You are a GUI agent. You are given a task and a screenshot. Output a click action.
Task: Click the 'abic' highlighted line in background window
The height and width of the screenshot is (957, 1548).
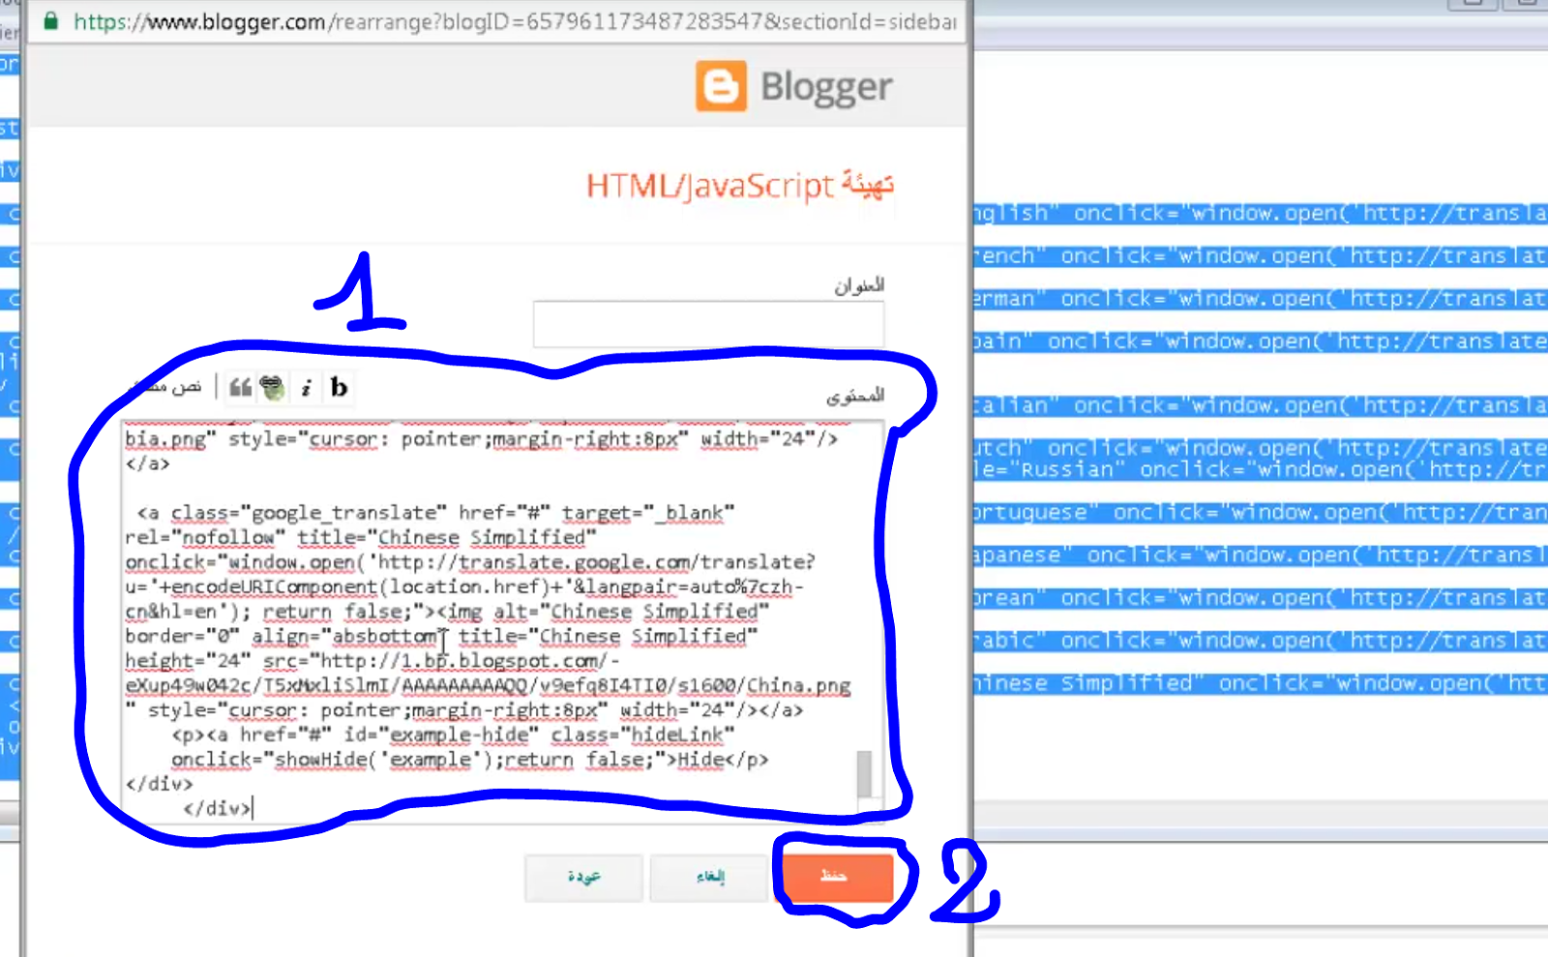(x=1261, y=640)
